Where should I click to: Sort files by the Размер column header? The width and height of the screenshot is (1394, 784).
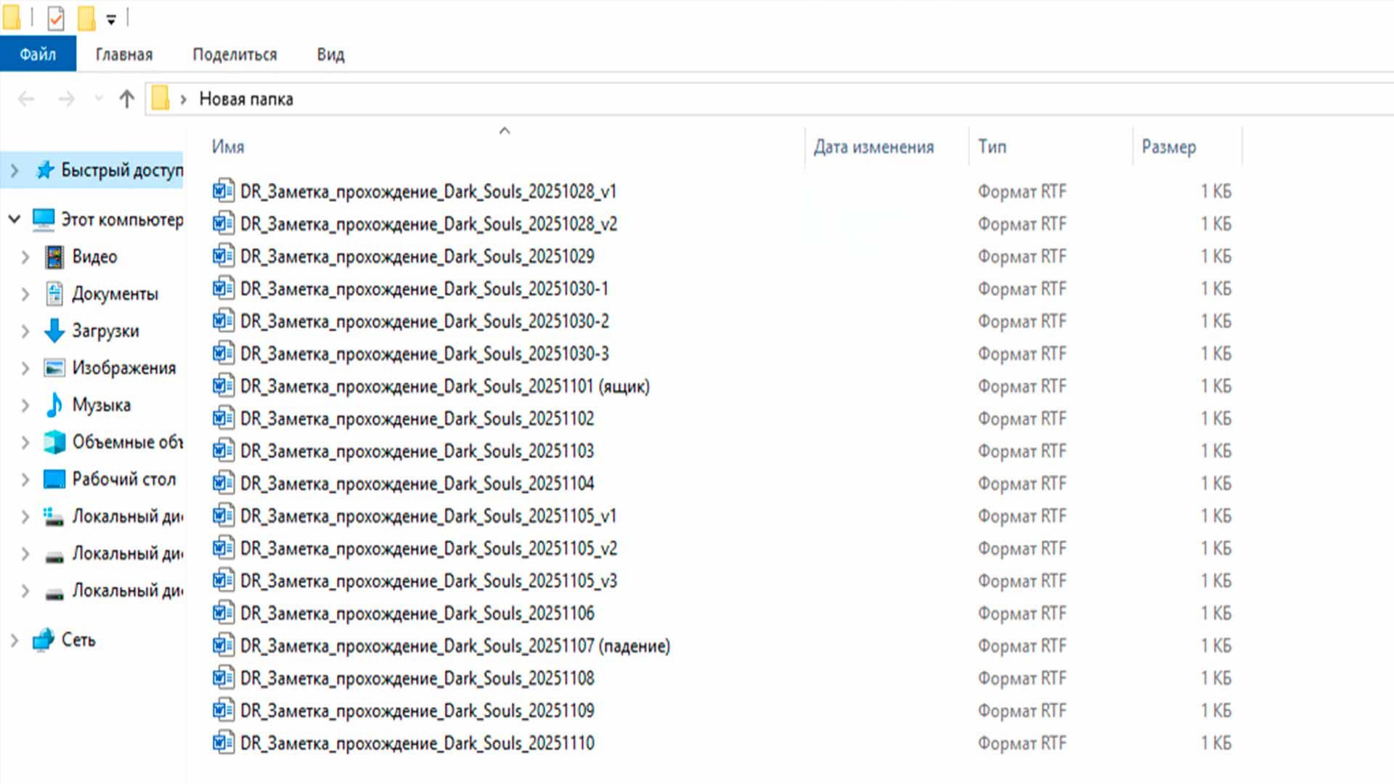1168,147
